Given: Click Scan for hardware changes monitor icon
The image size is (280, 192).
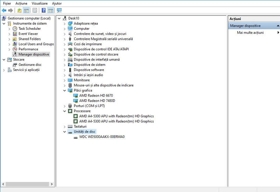Looking at the screenshot, I should tap(59, 10).
